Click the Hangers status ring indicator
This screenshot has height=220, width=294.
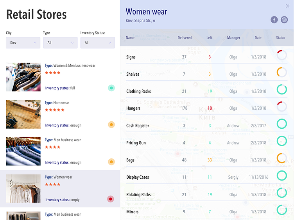click(281, 106)
